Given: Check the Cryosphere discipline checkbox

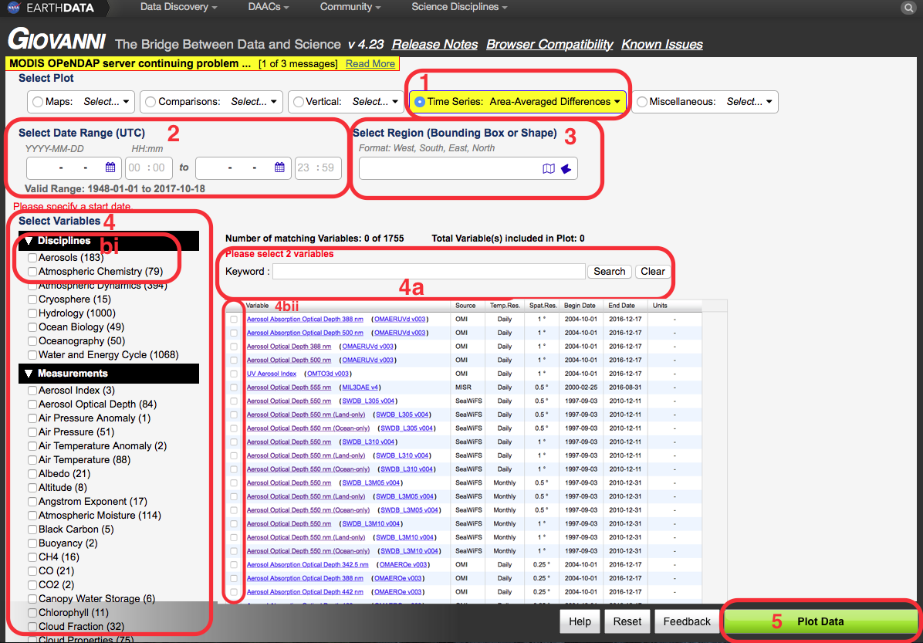Looking at the screenshot, I should click(x=32, y=300).
